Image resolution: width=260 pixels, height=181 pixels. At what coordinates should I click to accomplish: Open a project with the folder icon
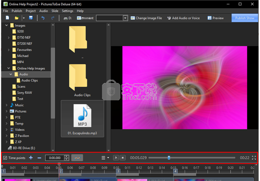[x=17, y=18]
